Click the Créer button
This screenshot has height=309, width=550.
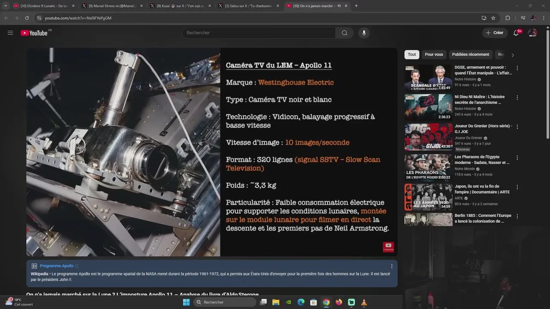(494, 33)
